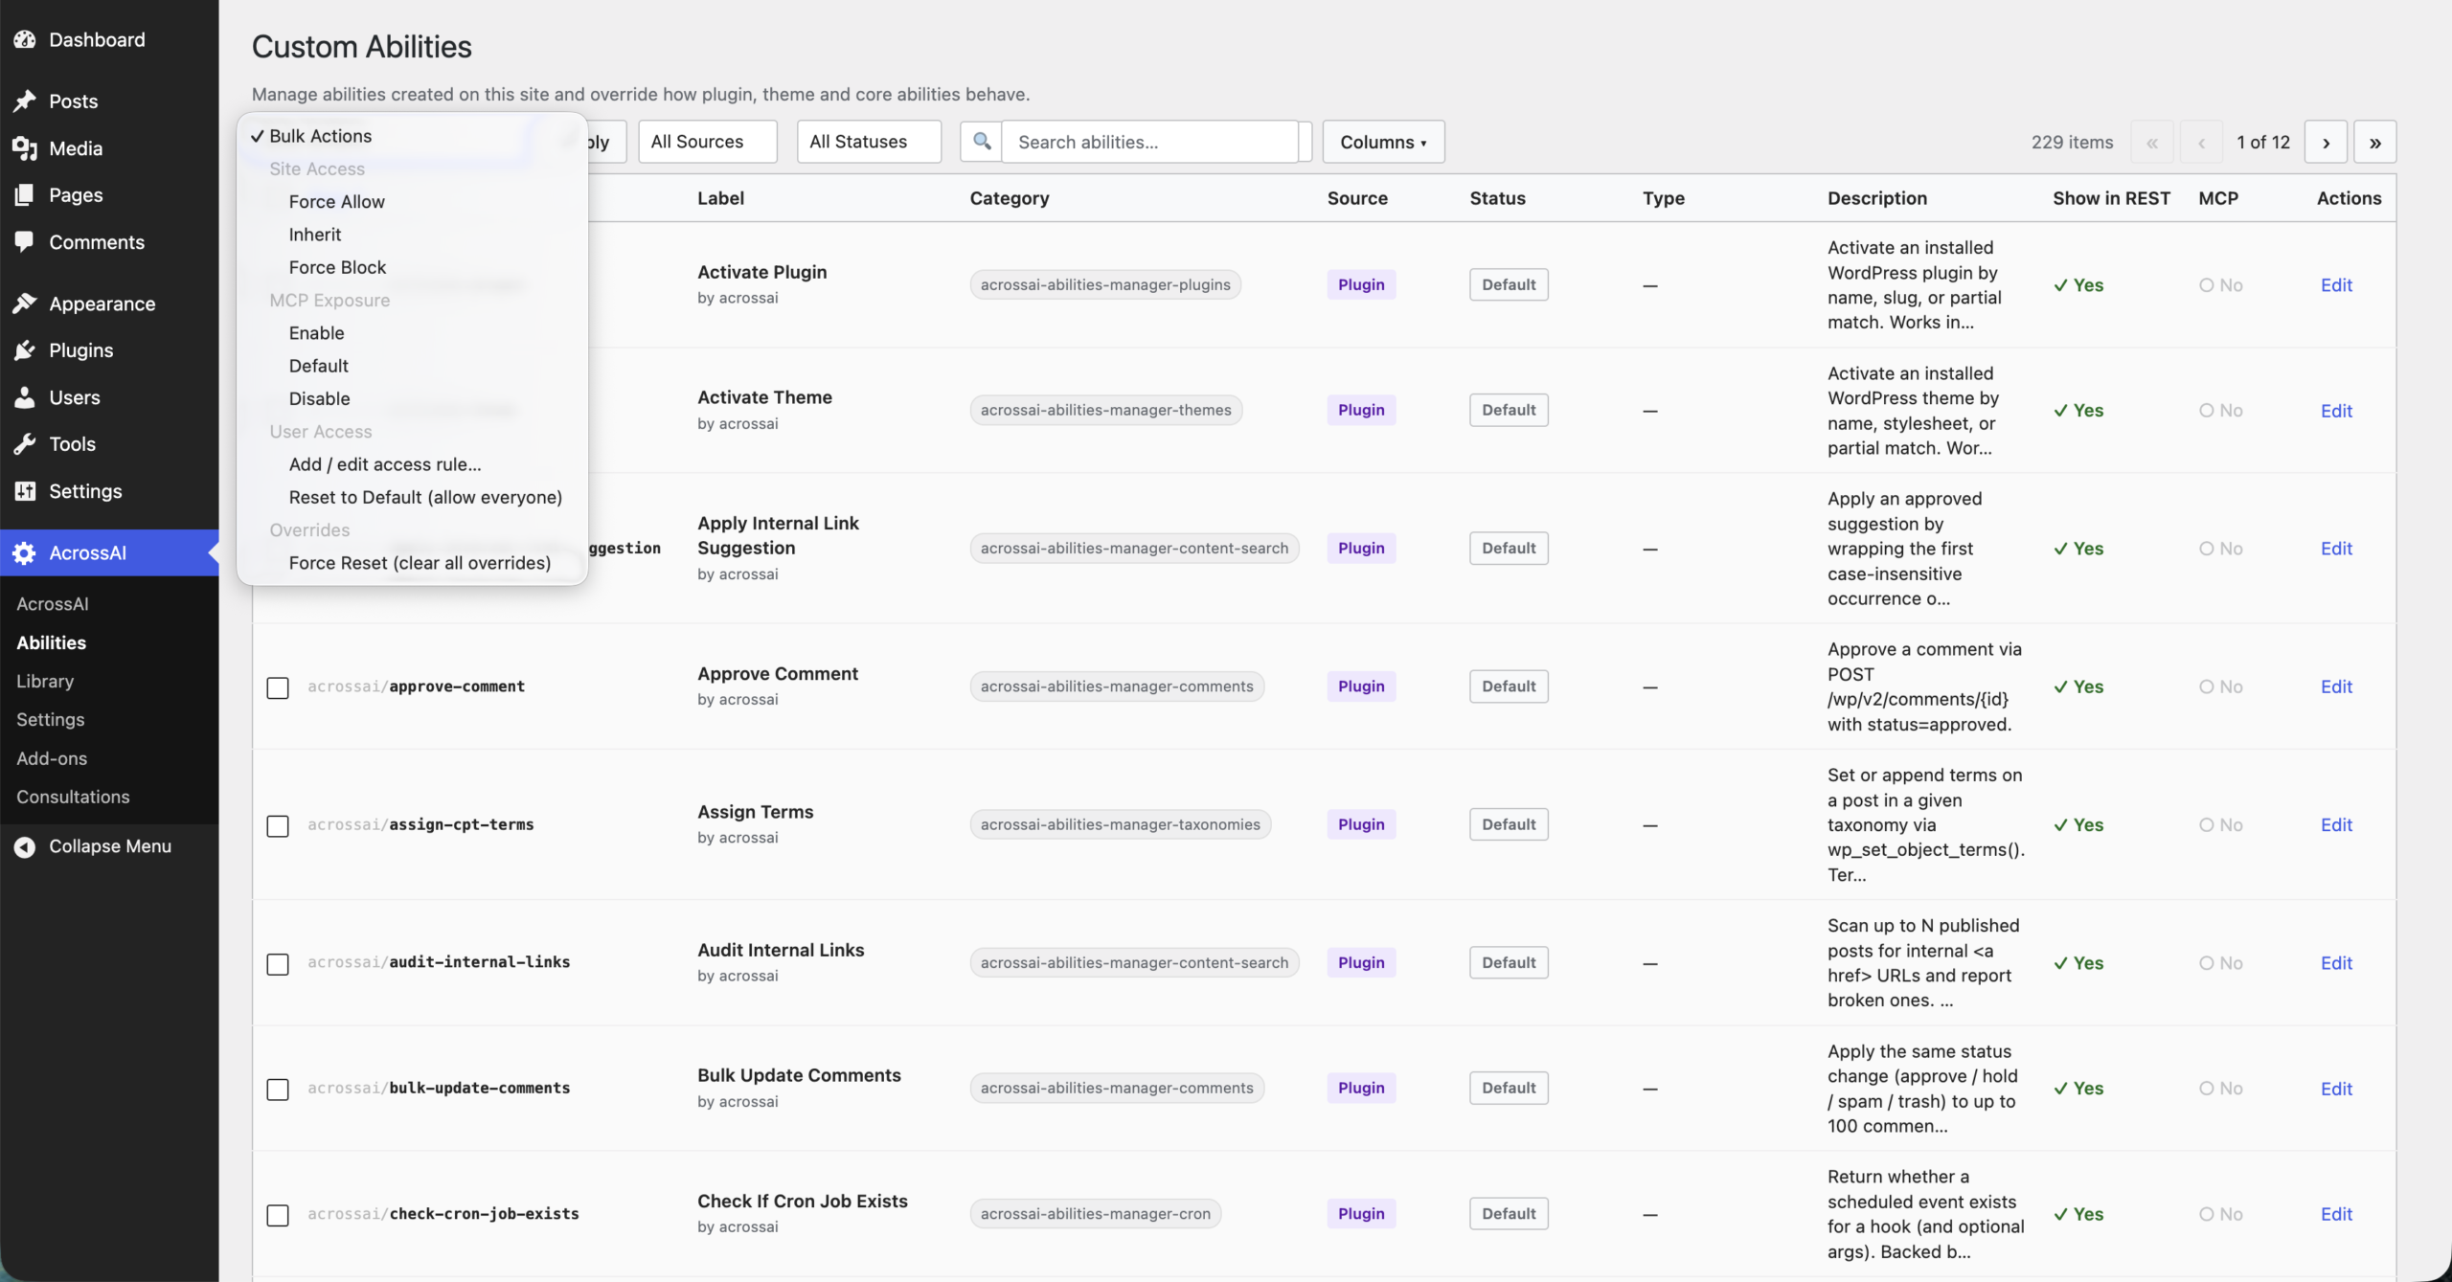Click Edit for Check If Cron Job Exists
Image resolution: width=2452 pixels, height=1282 pixels.
(2336, 1214)
